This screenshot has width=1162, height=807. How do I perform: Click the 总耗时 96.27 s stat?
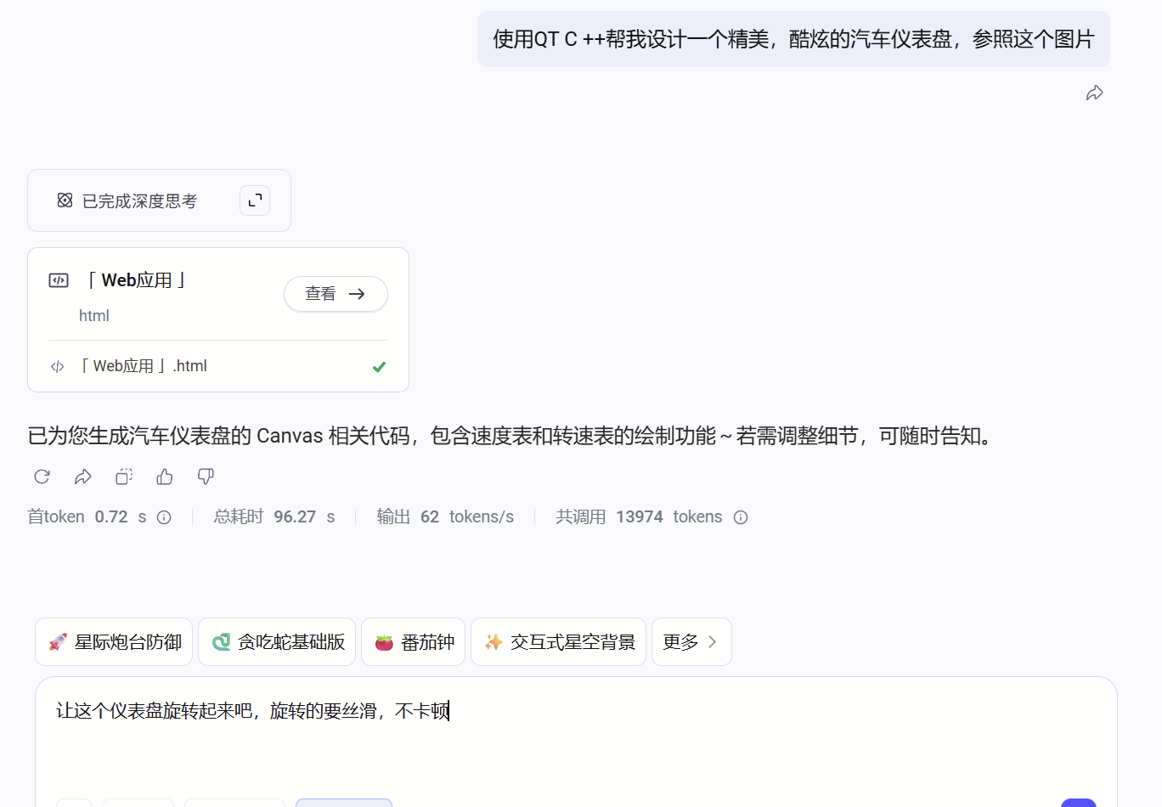(x=274, y=517)
